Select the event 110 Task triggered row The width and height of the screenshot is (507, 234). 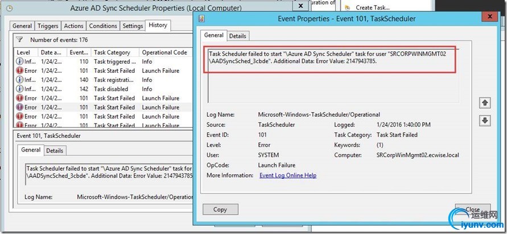[103, 61]
